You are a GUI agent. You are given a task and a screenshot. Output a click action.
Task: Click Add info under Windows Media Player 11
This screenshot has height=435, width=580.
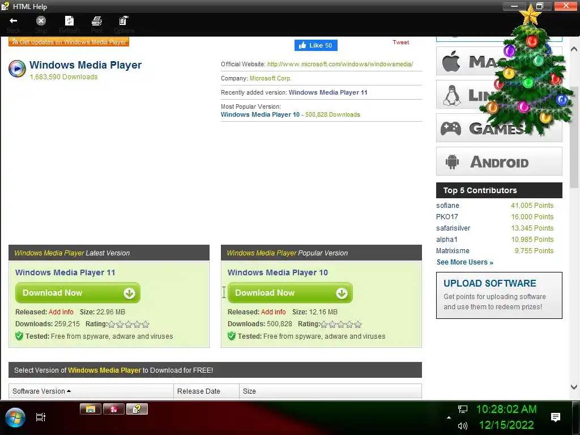point(61,312)
